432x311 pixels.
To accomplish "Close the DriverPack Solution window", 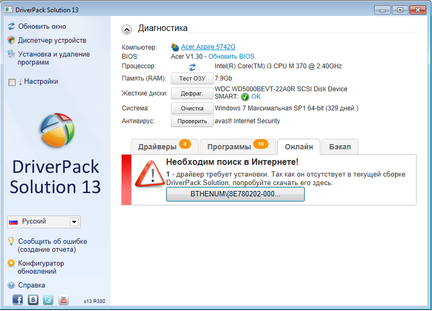I will (418, 10).
